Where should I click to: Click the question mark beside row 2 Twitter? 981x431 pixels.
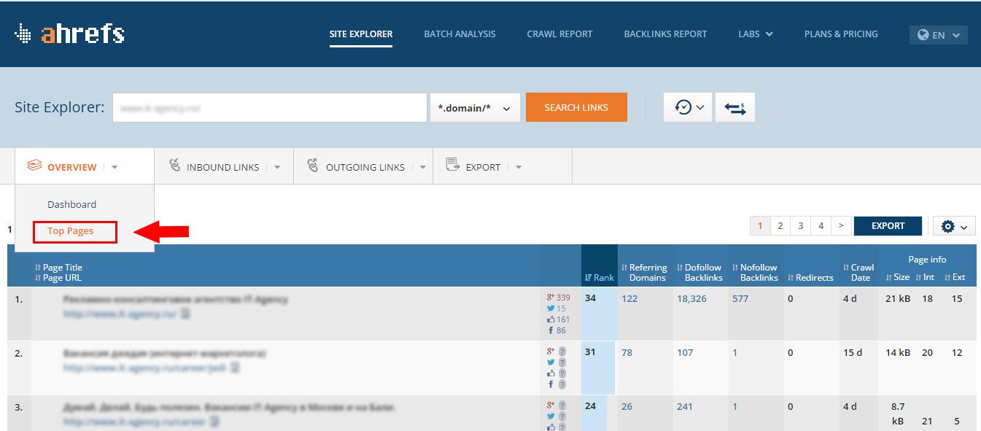tap(562, 362)
